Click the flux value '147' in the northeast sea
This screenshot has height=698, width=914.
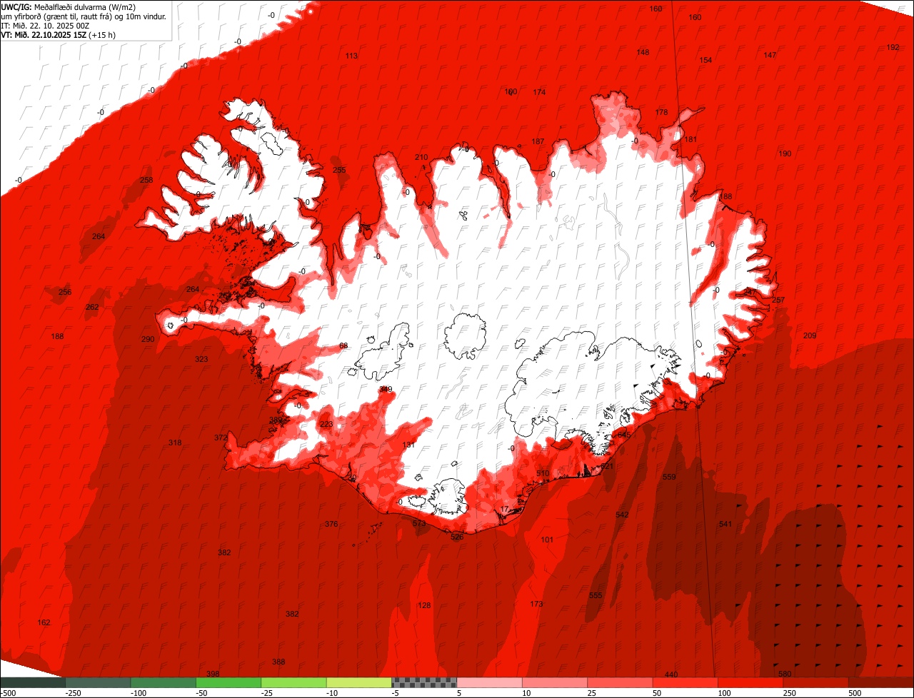pyautogui.click(x=770, y=55)
